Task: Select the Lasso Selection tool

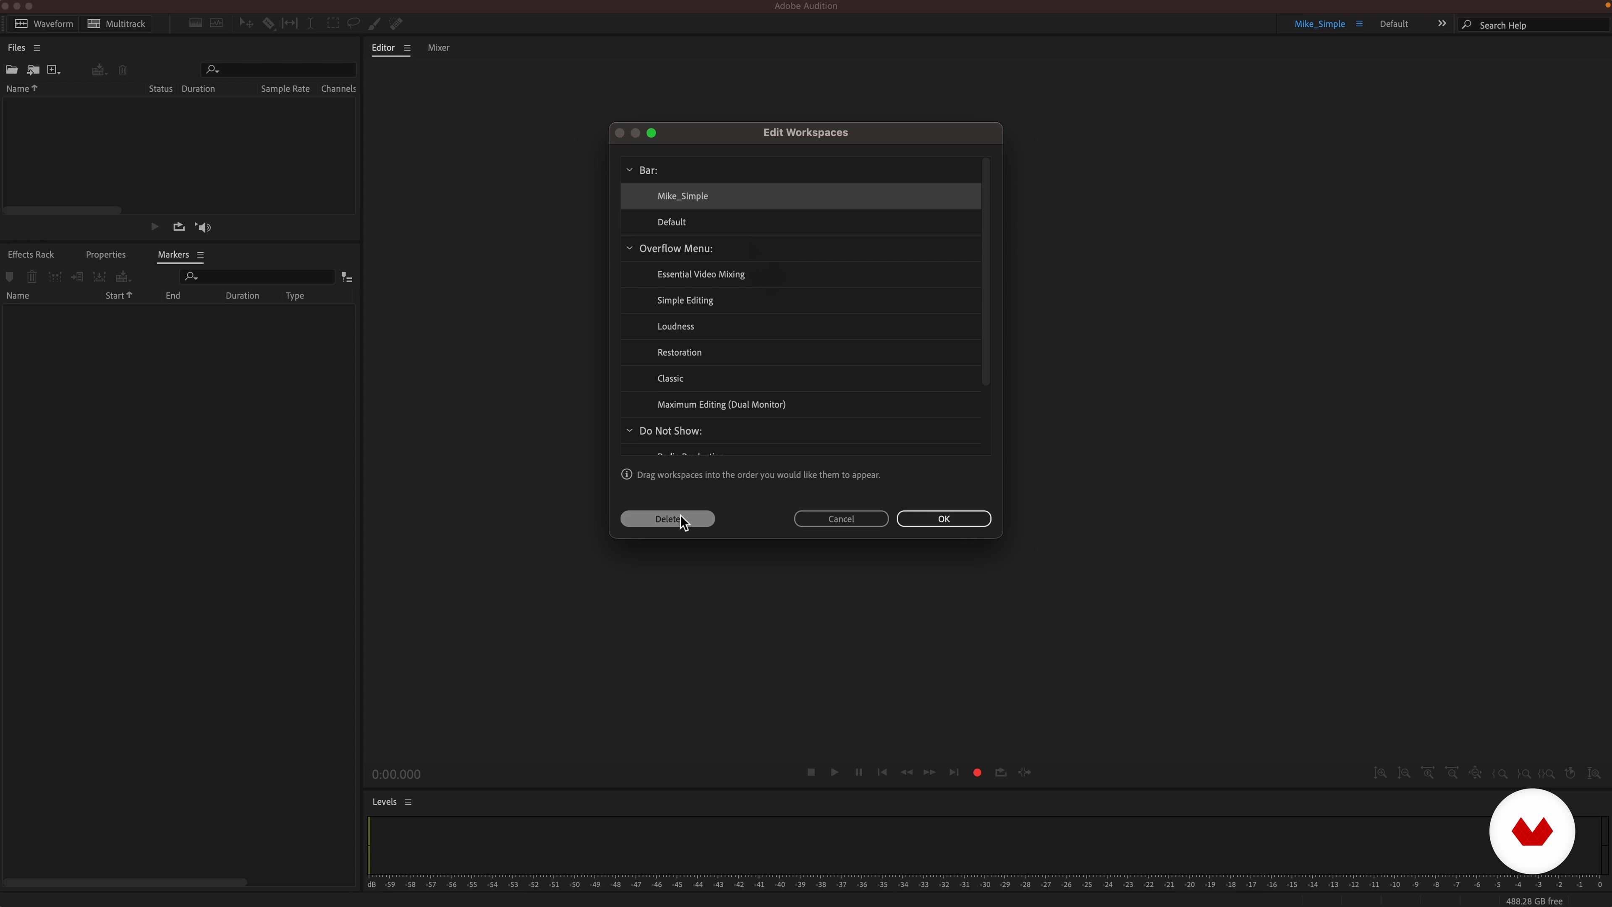Action: (353, 23)
